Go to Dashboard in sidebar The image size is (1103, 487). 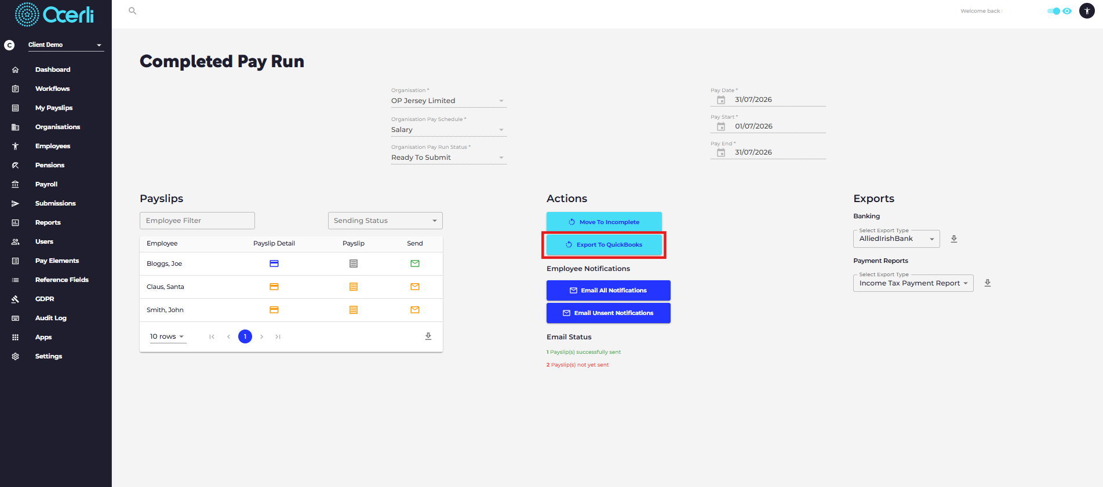(x=53, y=69)
